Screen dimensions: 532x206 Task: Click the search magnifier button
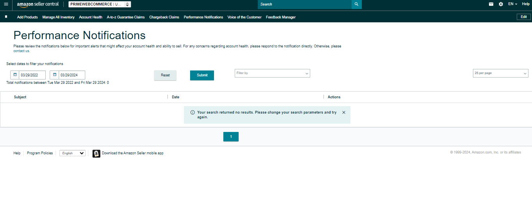pyautogui.click(x=356, y=4)
